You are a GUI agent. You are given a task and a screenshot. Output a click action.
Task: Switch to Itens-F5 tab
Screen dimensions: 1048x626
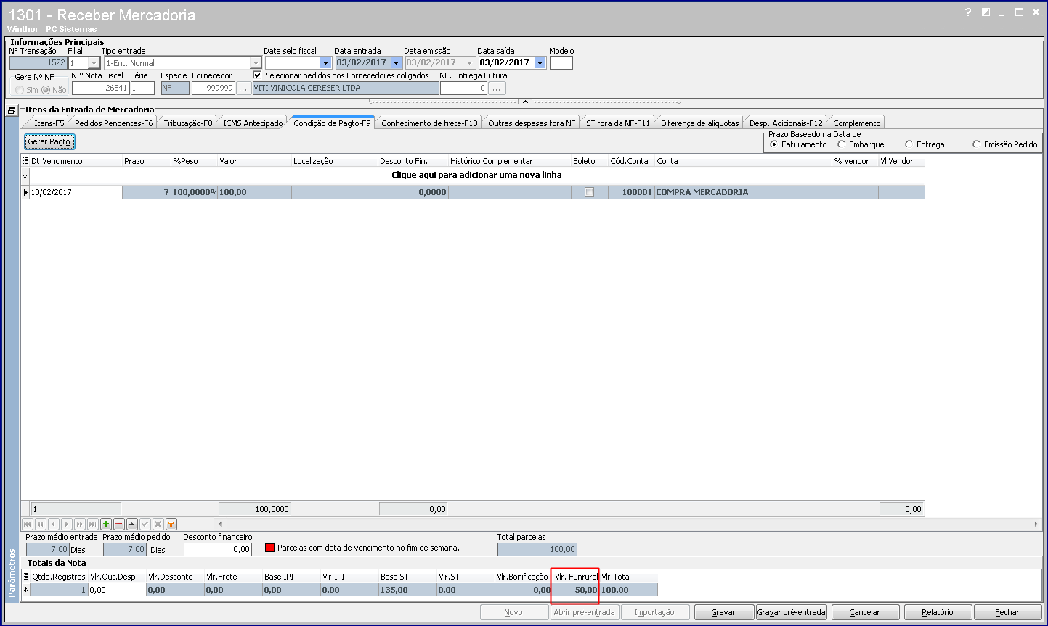click(x=49, y=123)
